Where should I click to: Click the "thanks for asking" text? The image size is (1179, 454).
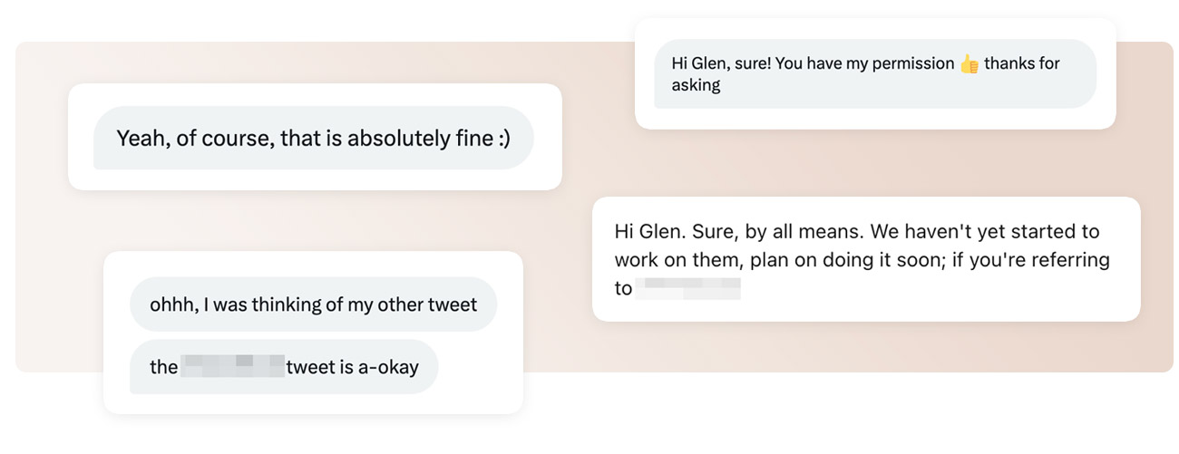pyautogui.click(x=865, y=74)
